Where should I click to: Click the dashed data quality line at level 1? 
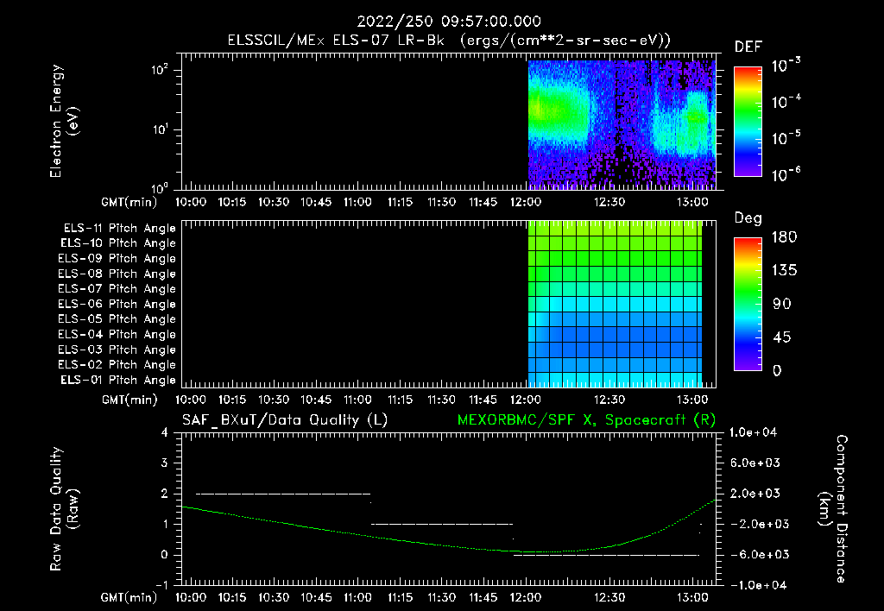442,524
